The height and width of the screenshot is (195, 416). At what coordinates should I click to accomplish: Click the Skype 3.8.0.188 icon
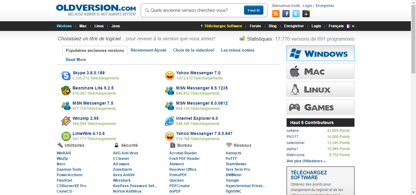click(x=66, y=76)
